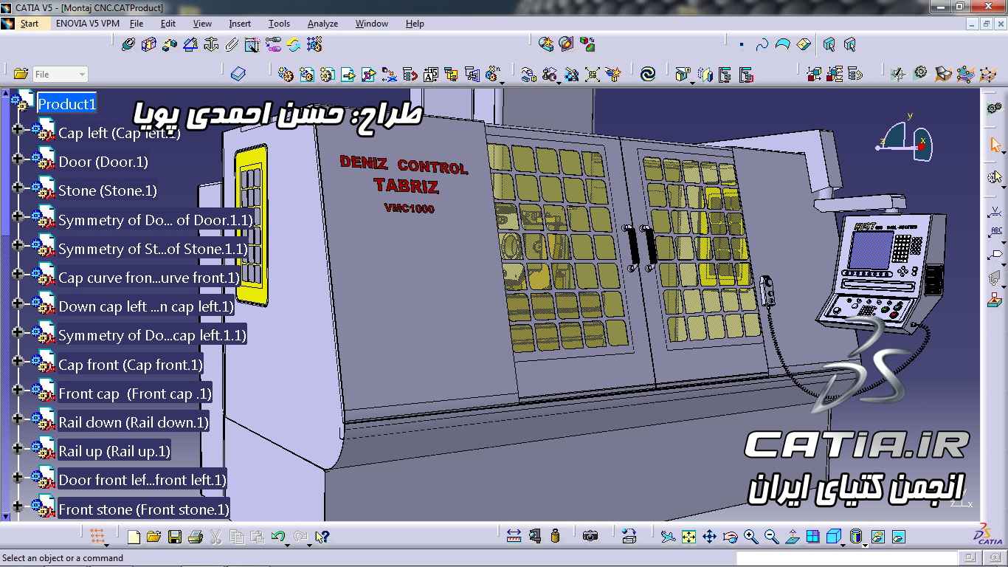Screen dimensions: 1008x567
Task: Click the Fit All In icon
Action: click(x=688, y=537)
